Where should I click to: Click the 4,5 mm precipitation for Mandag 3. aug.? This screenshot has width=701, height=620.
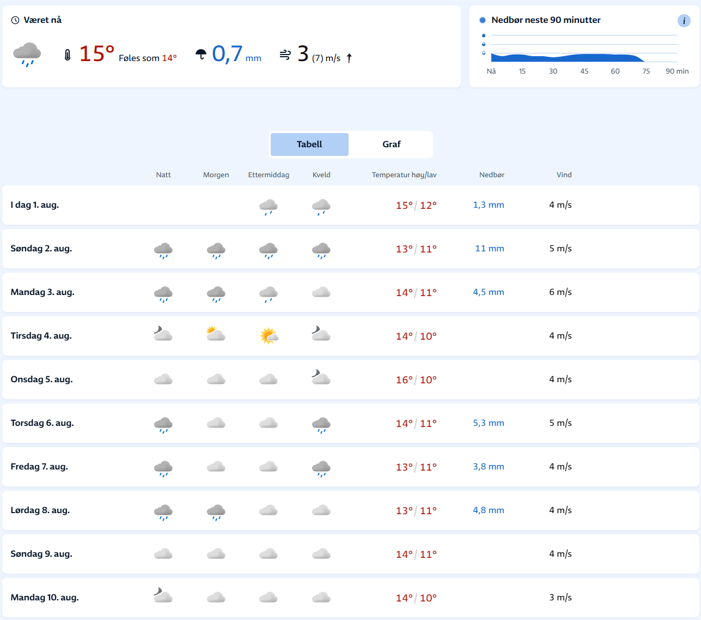click(x=489, y=292)
